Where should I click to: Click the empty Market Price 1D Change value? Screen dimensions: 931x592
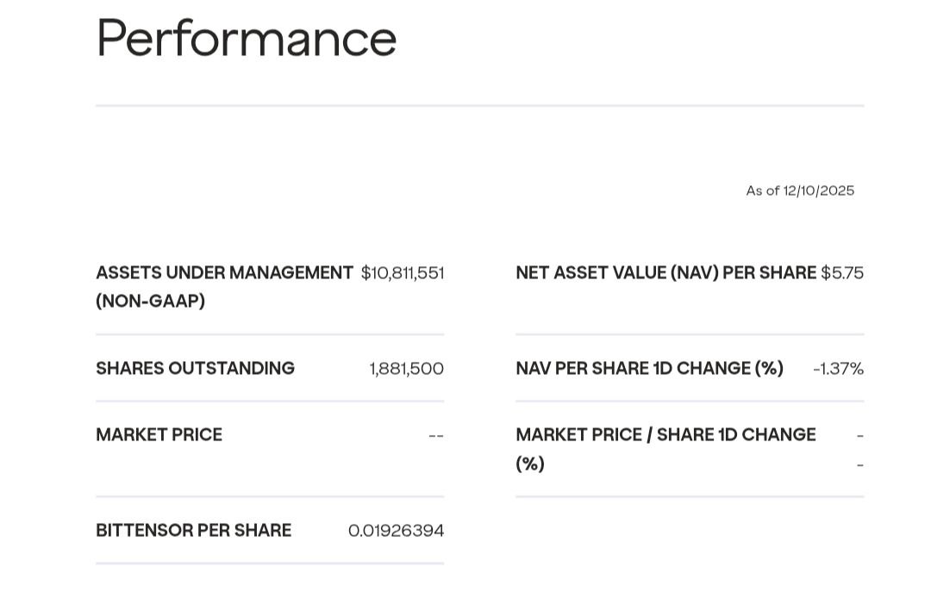pos(859,450)
